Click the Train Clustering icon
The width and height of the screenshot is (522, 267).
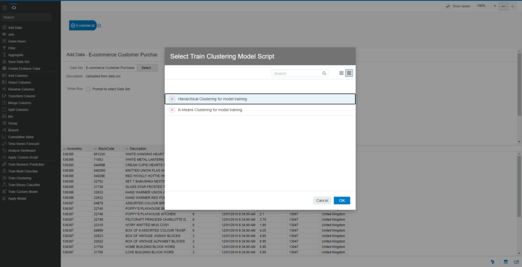[4, 178]
